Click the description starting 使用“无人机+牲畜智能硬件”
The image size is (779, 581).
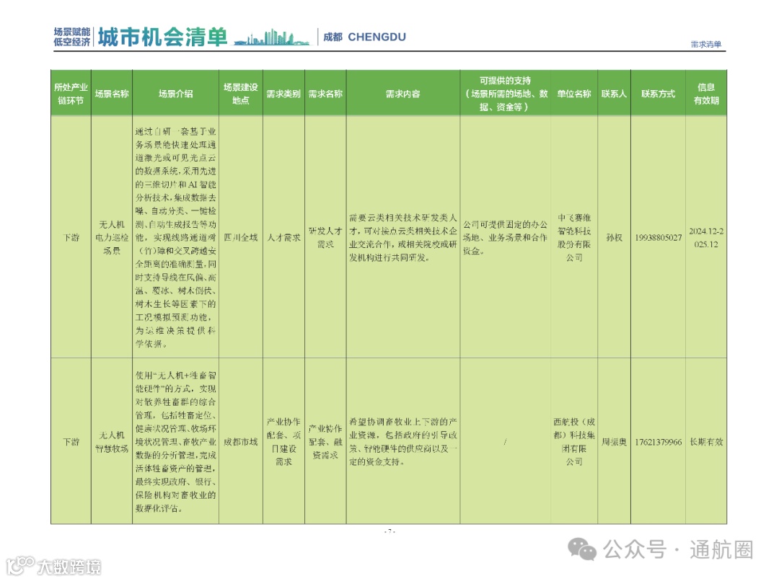(x=175, y=442)
